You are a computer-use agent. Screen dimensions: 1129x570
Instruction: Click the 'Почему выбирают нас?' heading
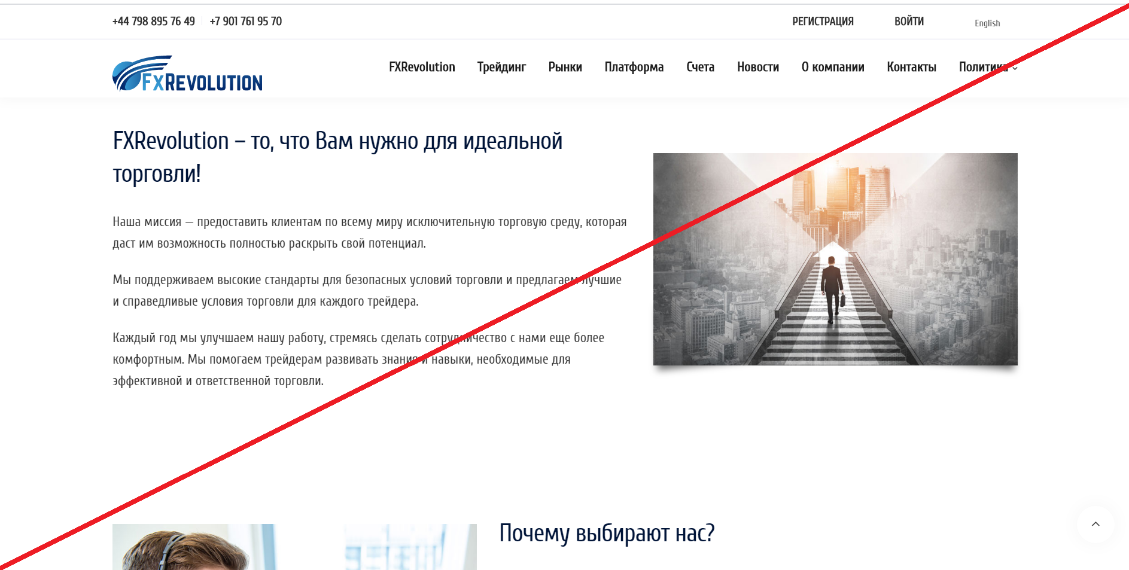click(607, 533)
